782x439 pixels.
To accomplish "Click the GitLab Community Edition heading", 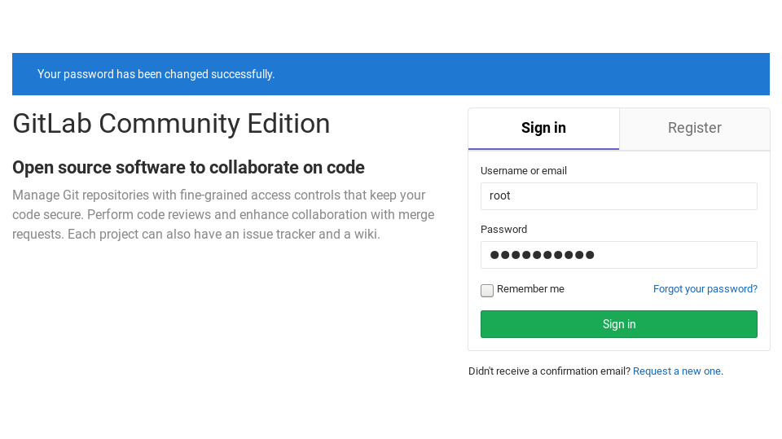I will (x=171, y=124).
